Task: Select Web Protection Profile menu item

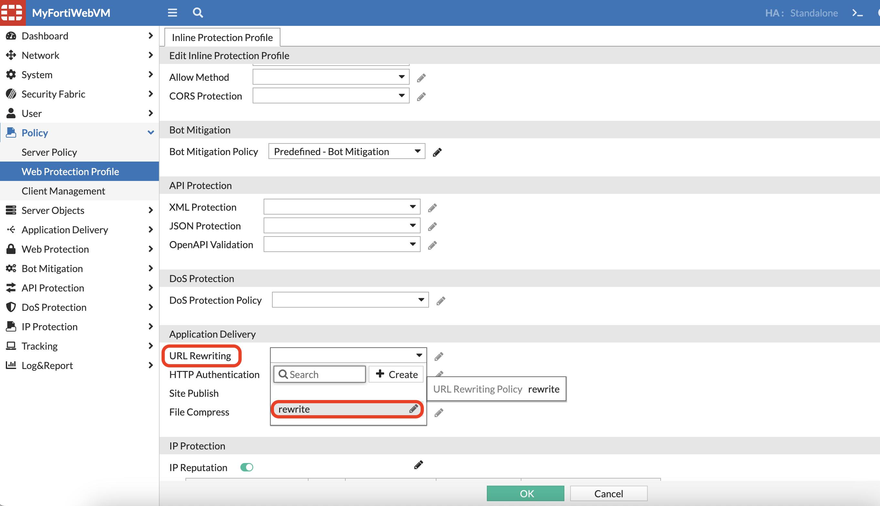Action: tap(79, 171)
